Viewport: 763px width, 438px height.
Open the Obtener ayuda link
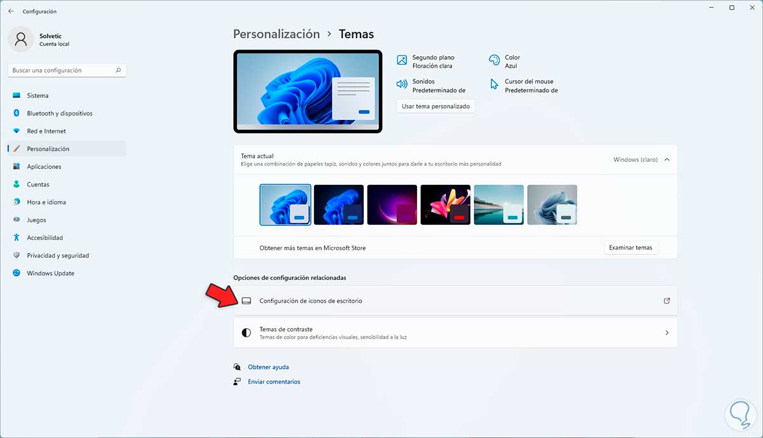268,368
